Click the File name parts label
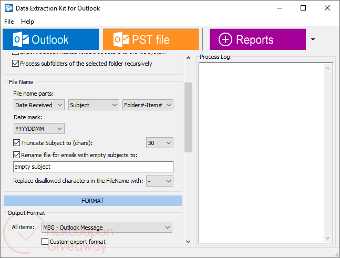This screenshot has height=258, width=340. pyautogui.click(x=34, y=94)
